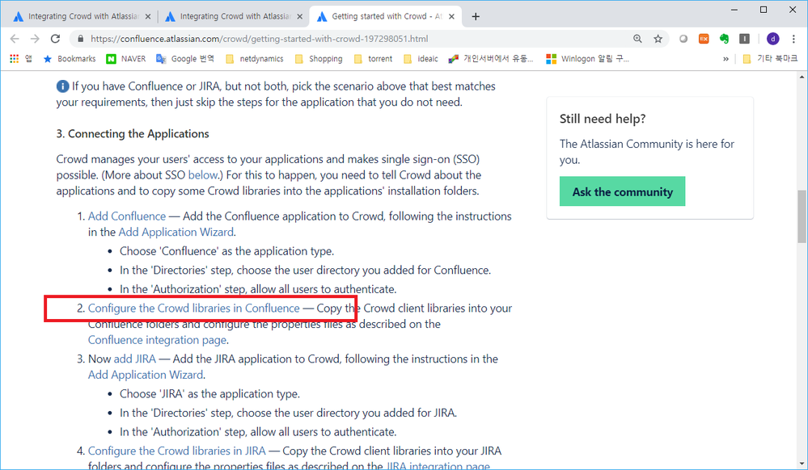This screenshot has width=808, height=470.
Task: Click the Ask the community button
Action: [x=623, y=191]
